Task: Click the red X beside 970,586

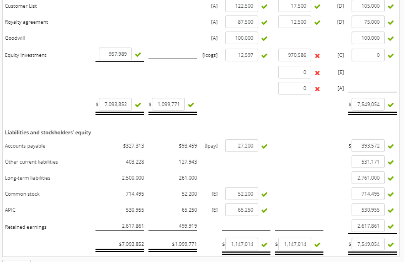Action: (317, 56)
